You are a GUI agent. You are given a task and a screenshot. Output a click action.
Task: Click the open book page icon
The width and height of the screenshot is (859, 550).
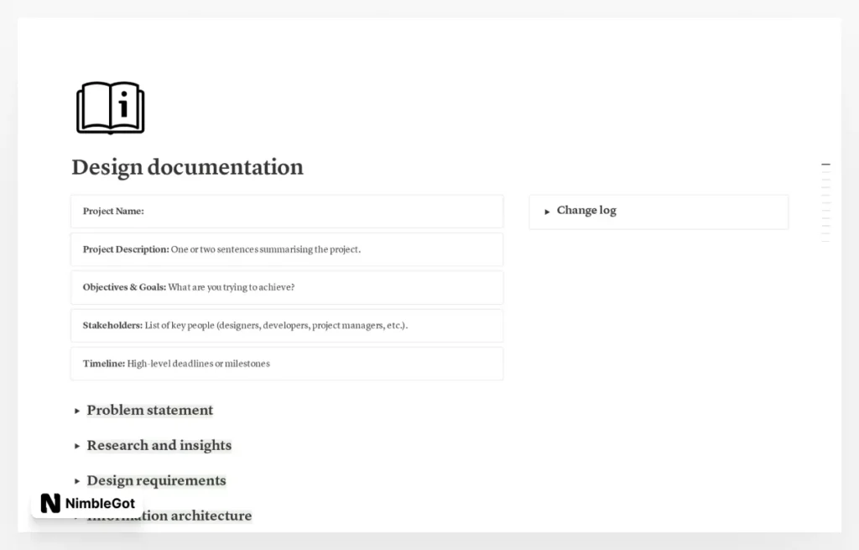(x=110, y=107)
